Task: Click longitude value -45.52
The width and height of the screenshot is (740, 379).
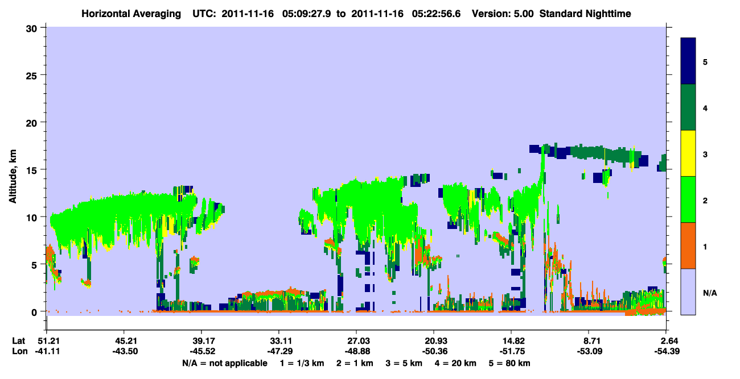Action: click(202, 351)
